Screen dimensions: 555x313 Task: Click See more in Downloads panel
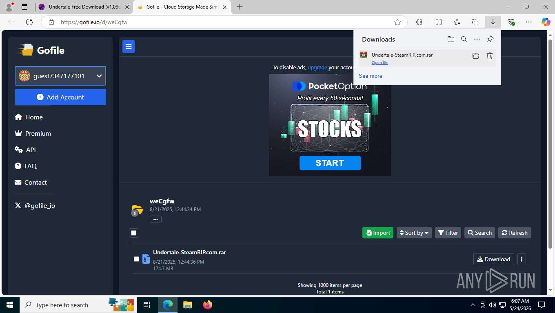(371, 76)
